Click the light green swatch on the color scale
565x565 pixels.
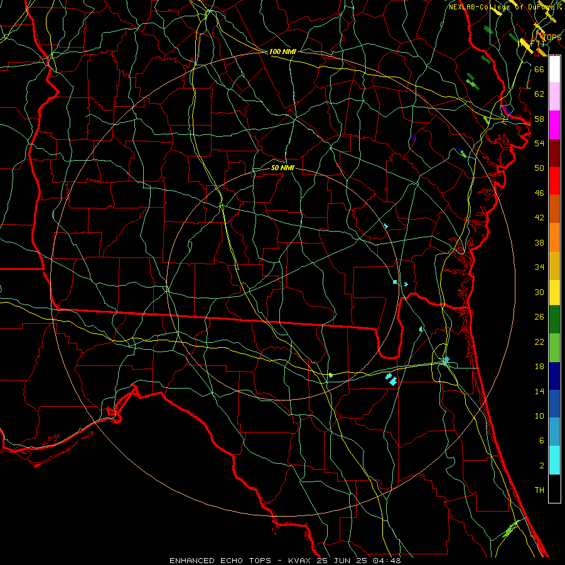click(x=554, y=348)
